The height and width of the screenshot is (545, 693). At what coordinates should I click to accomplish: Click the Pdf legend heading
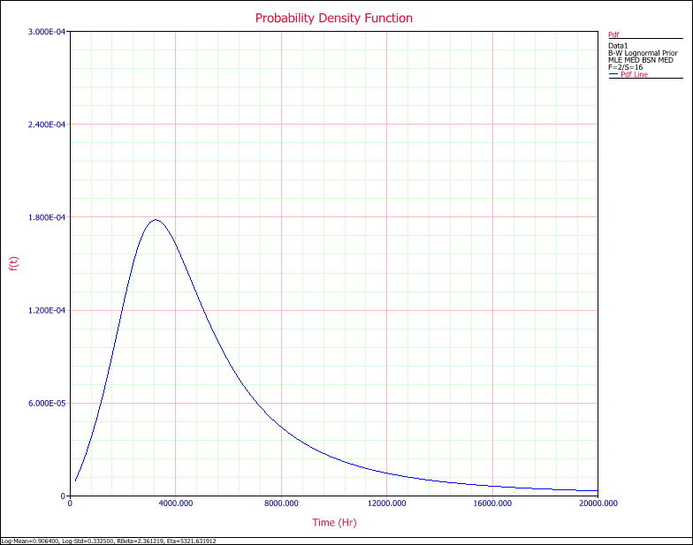[x=614, y=34]
